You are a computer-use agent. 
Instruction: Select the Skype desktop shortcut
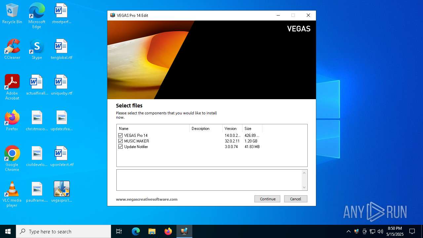pos(37,50)
